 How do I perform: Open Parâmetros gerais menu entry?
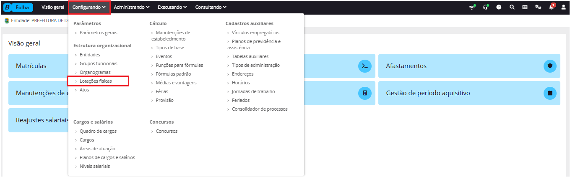(98, 33)
